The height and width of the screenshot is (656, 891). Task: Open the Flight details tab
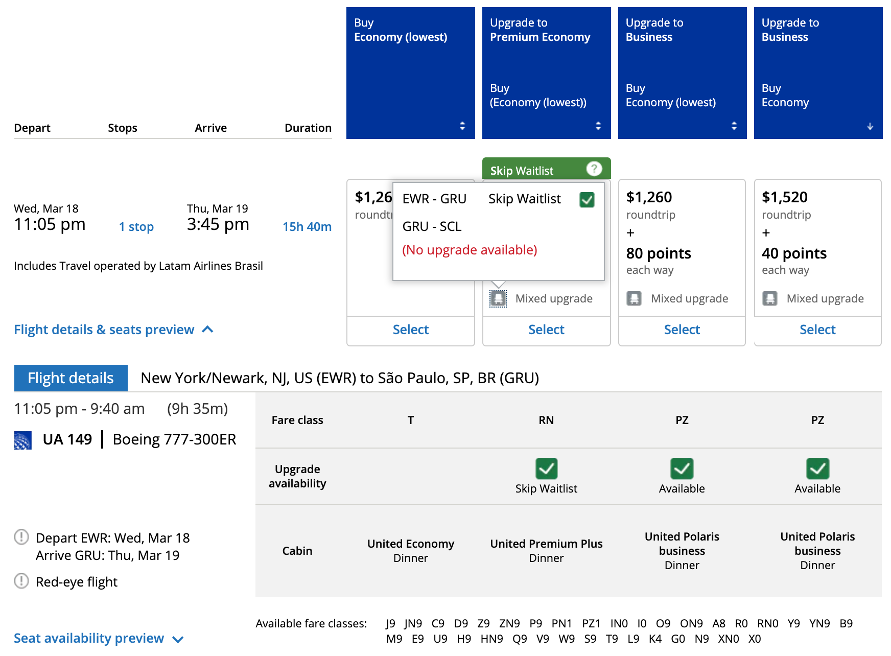71,378
